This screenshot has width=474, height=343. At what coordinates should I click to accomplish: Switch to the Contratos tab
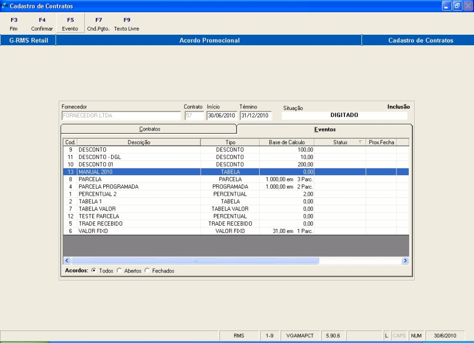150,129
